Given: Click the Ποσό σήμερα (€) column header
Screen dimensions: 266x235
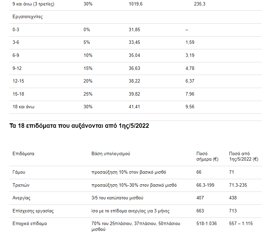Looking at the screenshot, I should [x=207, y=157].
